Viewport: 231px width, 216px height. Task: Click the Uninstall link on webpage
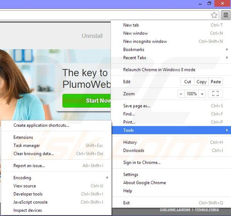coord(92,36)
